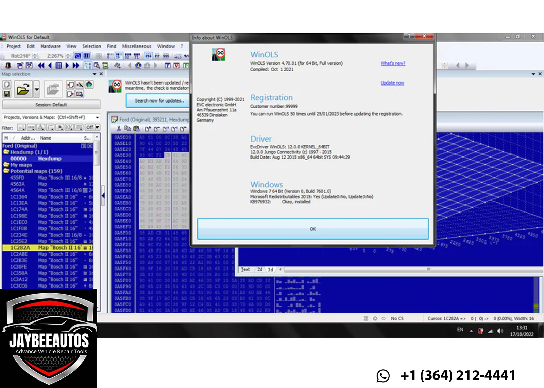544x388 pixels.
Task: Switch to the 2d view tab
Action: 260,270
